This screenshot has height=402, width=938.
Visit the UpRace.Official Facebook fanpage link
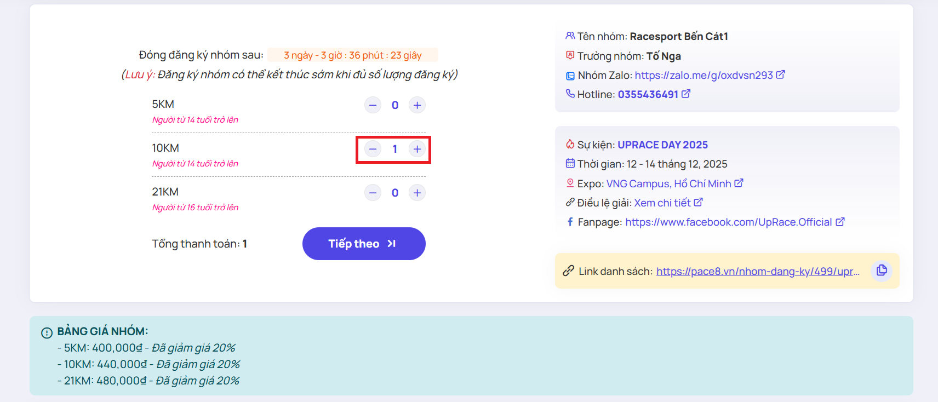728,222
